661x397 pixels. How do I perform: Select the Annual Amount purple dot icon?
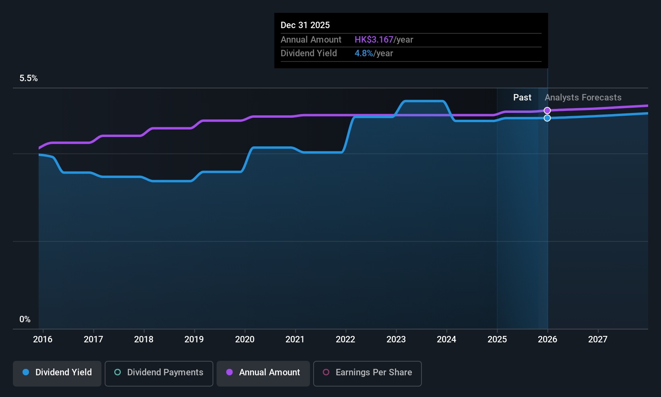(229, 372)
